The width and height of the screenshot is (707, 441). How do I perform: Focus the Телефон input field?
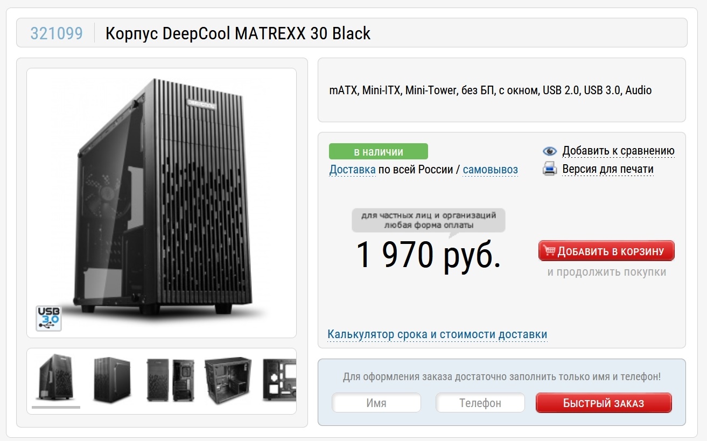coord(480,403)
